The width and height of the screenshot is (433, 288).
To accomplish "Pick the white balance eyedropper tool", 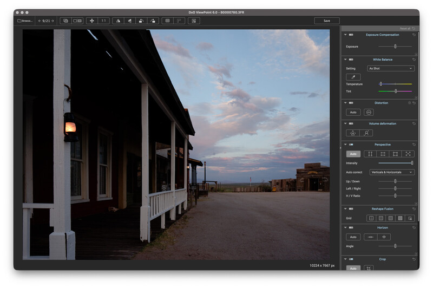I will pos(353,77).
